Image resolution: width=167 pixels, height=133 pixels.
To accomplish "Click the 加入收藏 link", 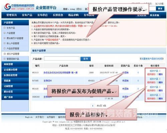I will (159, 4).
